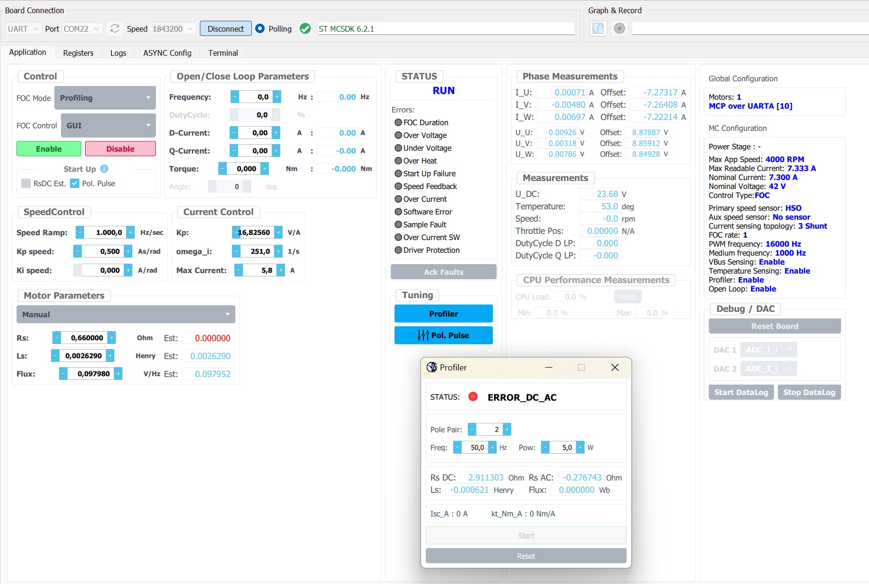Screen dimensions: 869x584
Task: Switch to the Registers tab
Action: (78, 52)
